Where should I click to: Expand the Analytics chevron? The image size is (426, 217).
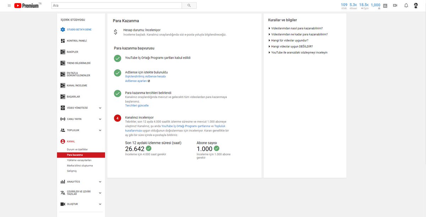[100, 182]
